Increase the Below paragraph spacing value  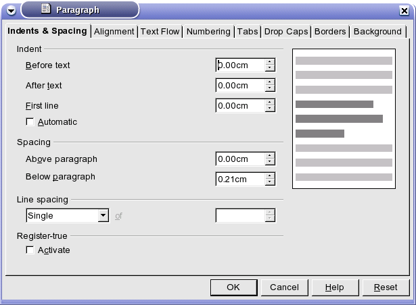pos(270,175)
